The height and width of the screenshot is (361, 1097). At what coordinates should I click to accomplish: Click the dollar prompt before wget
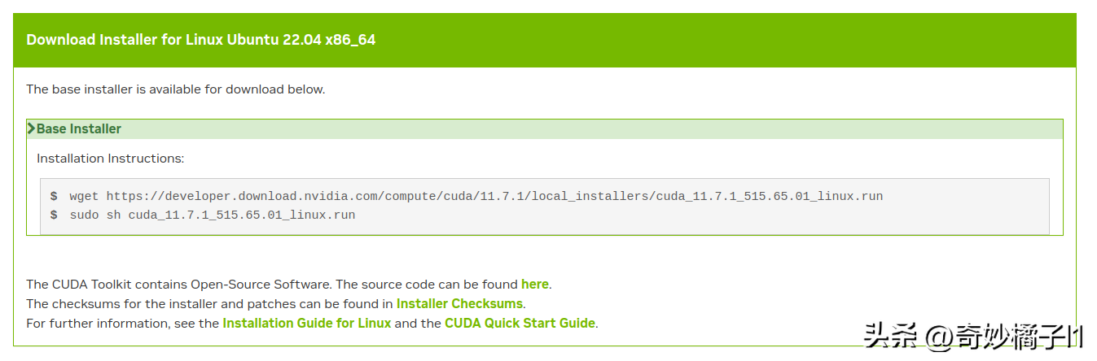54,196
